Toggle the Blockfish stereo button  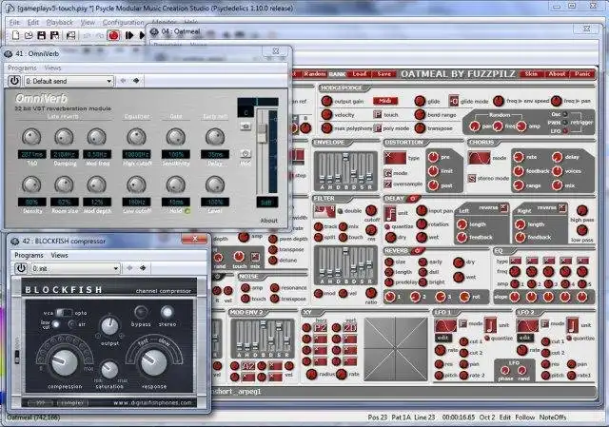(167, 312)
